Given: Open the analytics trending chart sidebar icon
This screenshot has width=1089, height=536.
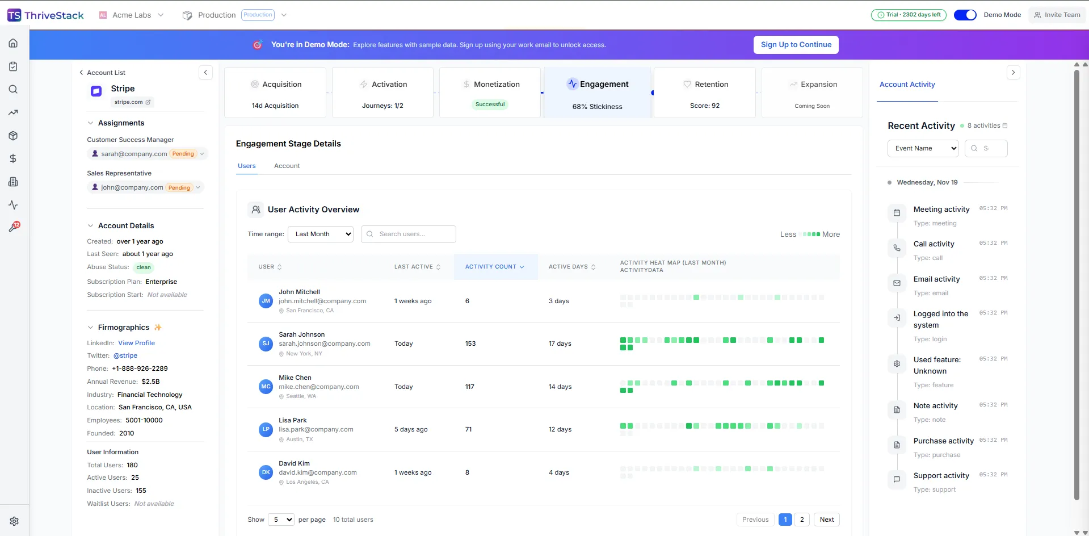Looking at the screenshot, I should [x=13, y=112].
